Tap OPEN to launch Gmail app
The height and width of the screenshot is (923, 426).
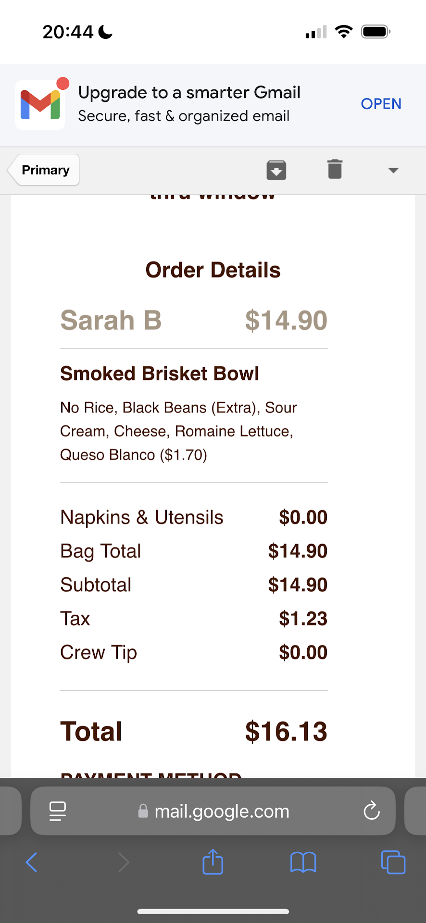[x=381, y=104]
